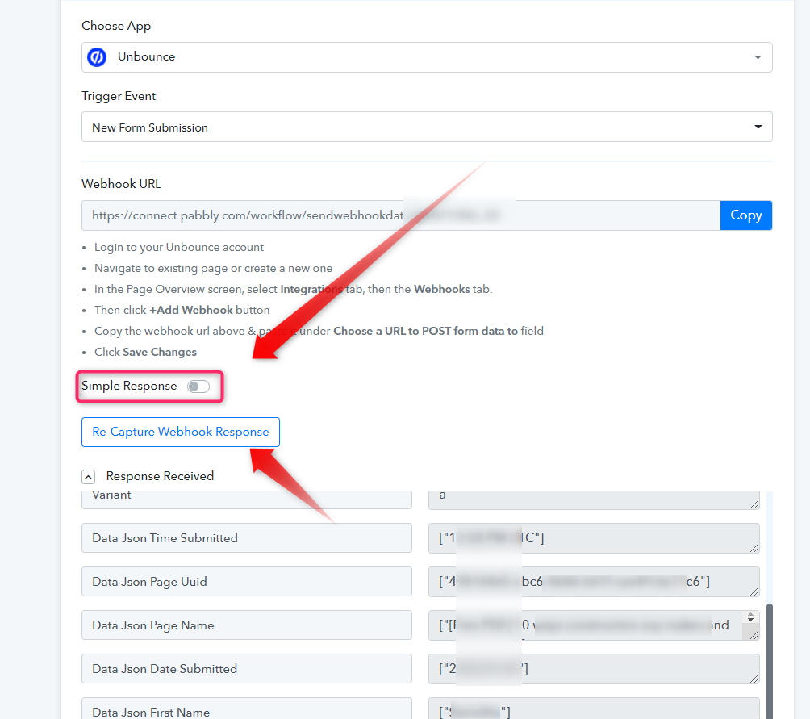Click the 'Click Save Changes' instruction text
Image resolution: width=810 pixels, height=719 pixels.
(x=145, y=353)
